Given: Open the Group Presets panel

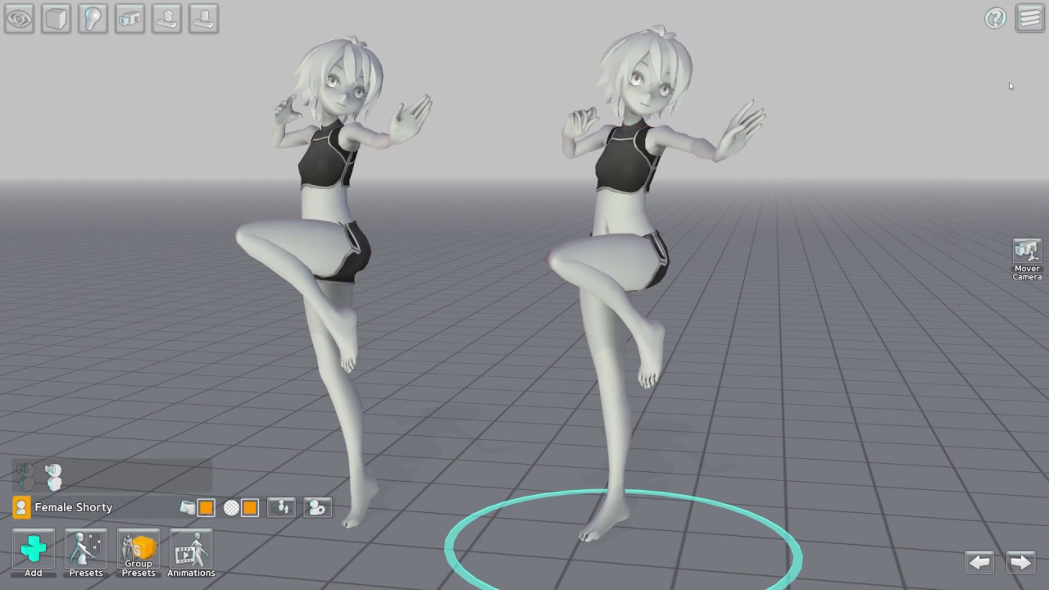Looking at the screenshot, I should click(x=139, y=553).
